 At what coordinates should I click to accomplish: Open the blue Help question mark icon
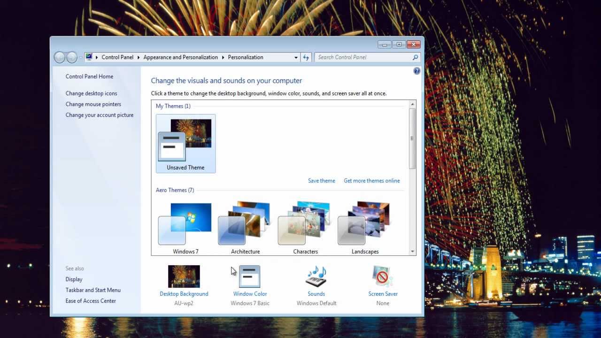point(416,71)
